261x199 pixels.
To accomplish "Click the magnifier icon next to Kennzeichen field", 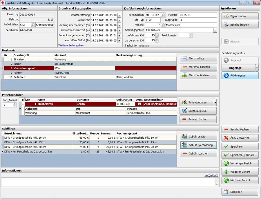I will coord(163,15).
